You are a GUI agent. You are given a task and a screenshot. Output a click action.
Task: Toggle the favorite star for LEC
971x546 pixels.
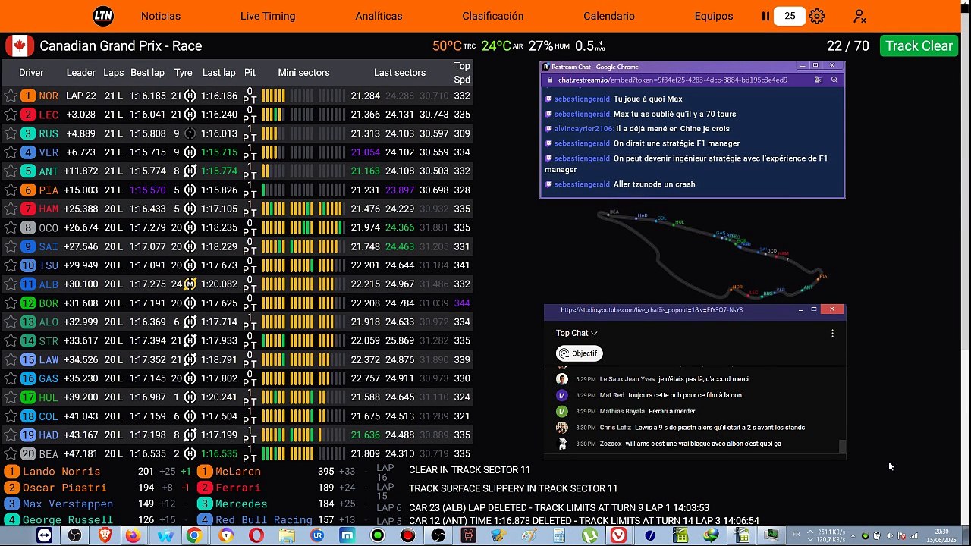11,115
